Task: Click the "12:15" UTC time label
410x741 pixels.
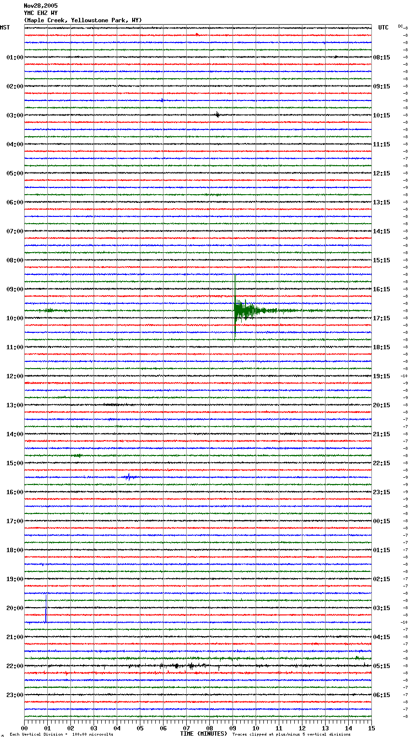Action: [x=382, y=173]
